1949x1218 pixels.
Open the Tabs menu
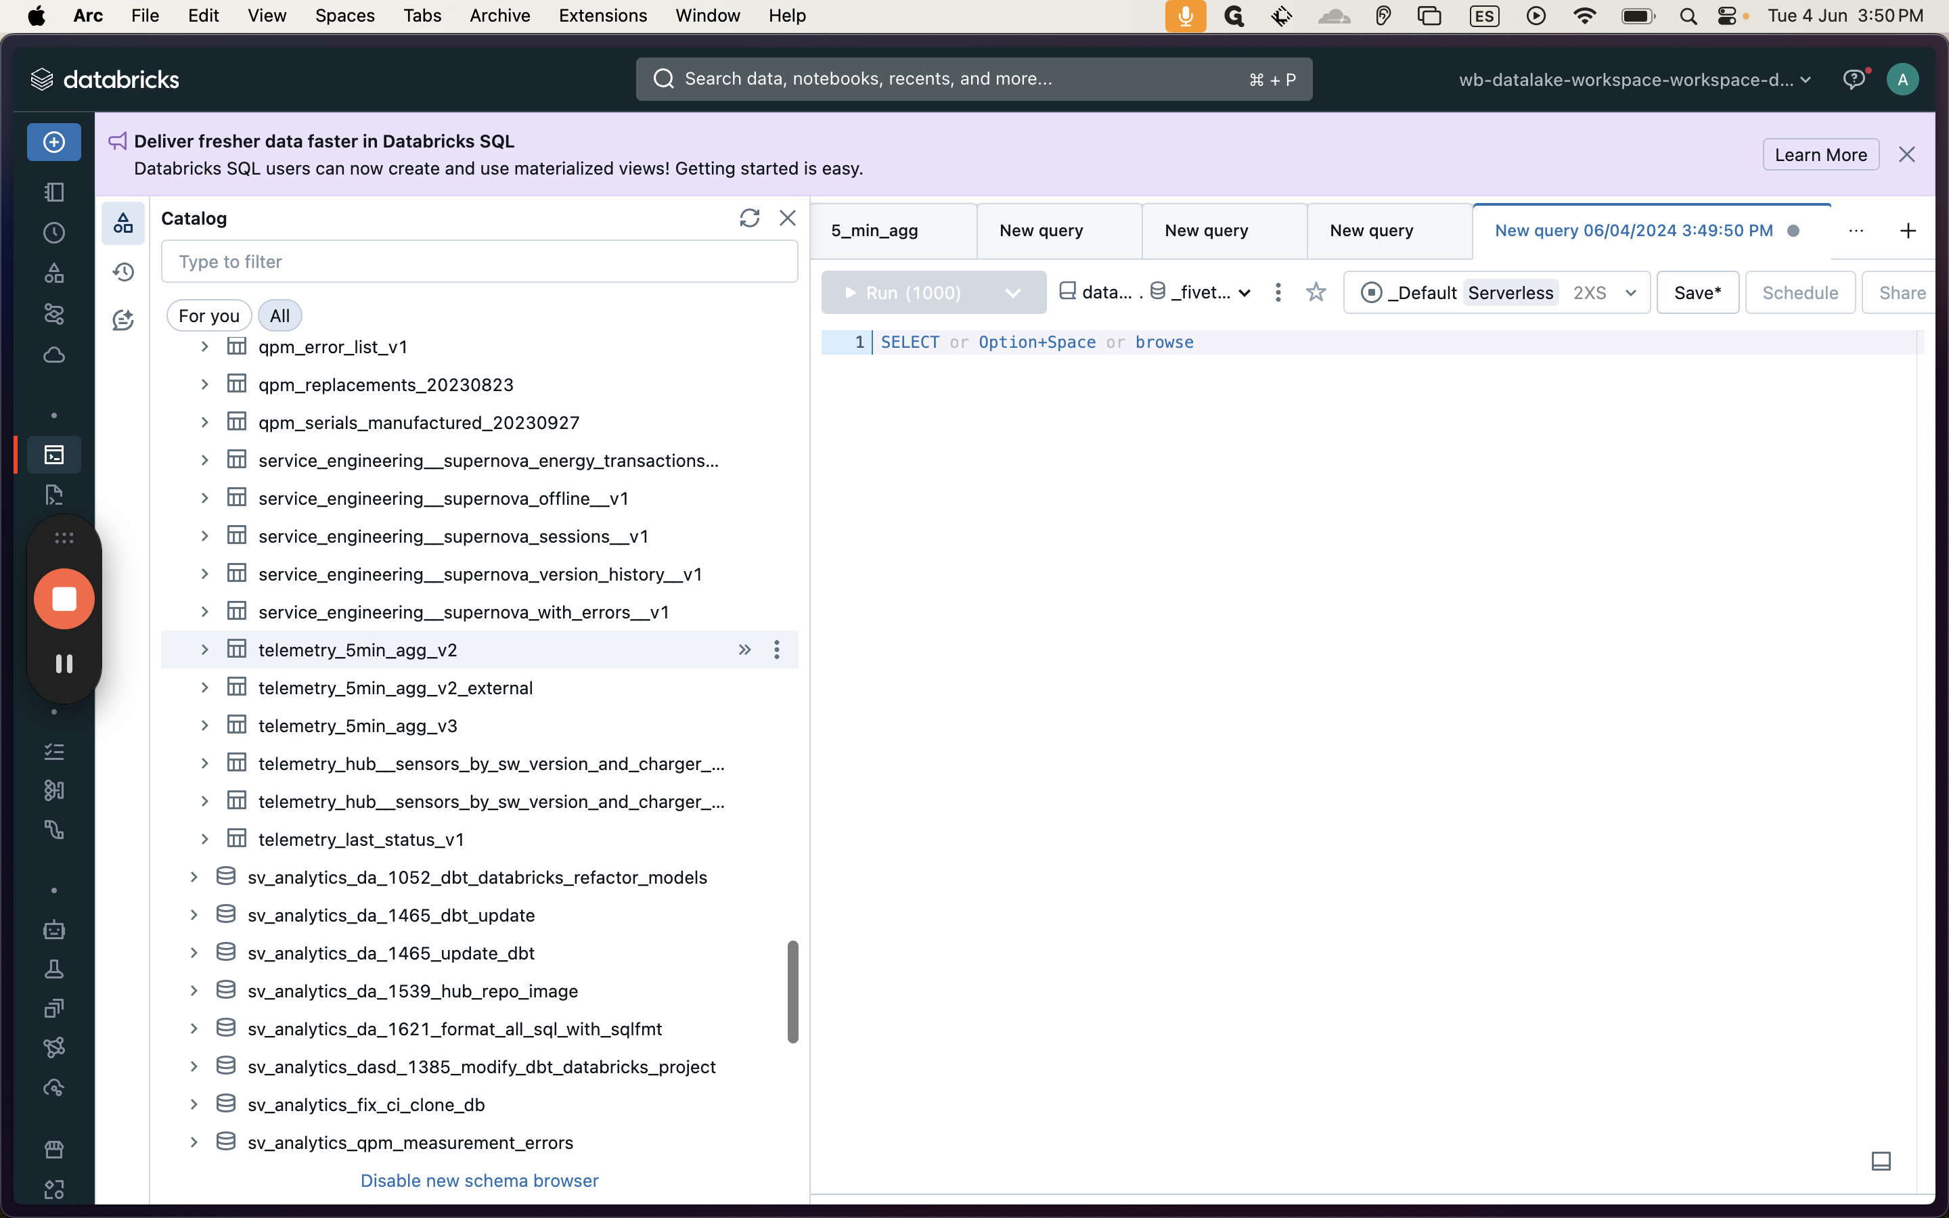point(422,16)
